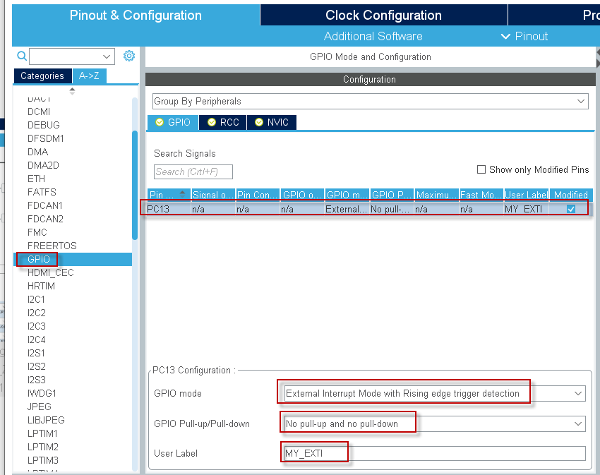Open the gear settings icon

point(129,56)
